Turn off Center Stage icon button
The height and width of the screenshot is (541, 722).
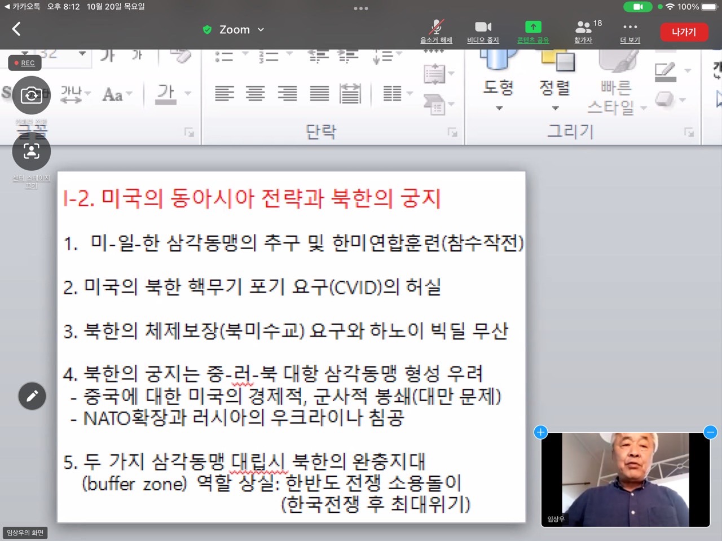[x=32, y=151]
